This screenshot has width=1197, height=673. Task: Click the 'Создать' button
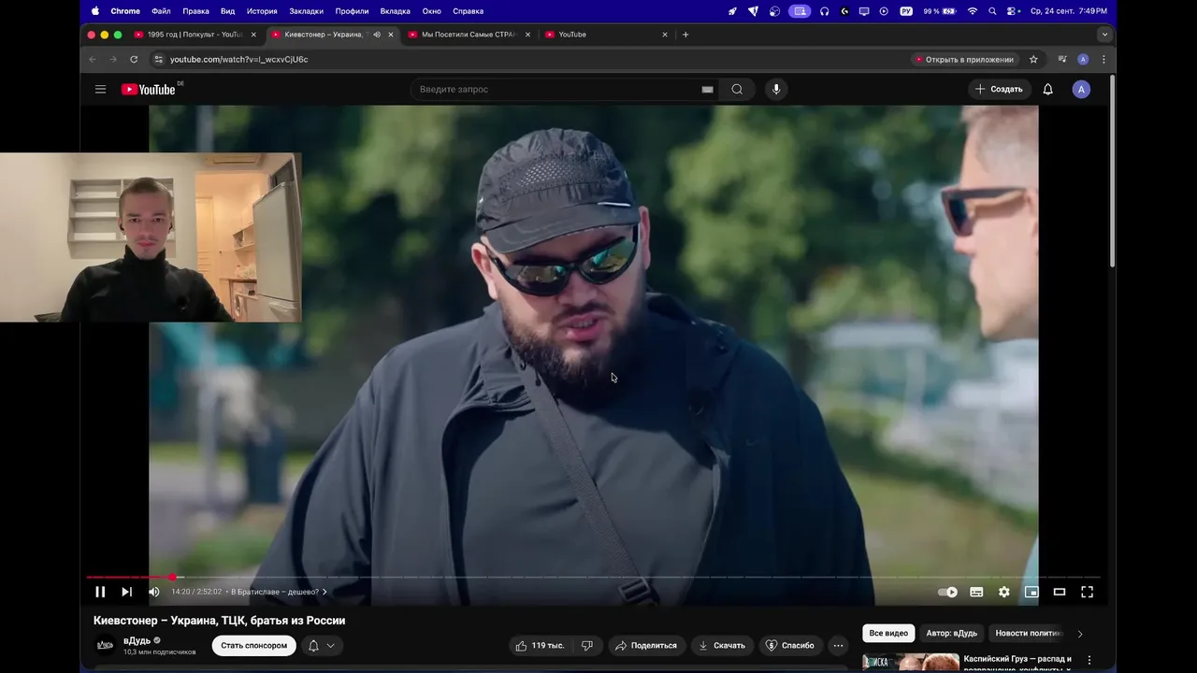(999, 89)
